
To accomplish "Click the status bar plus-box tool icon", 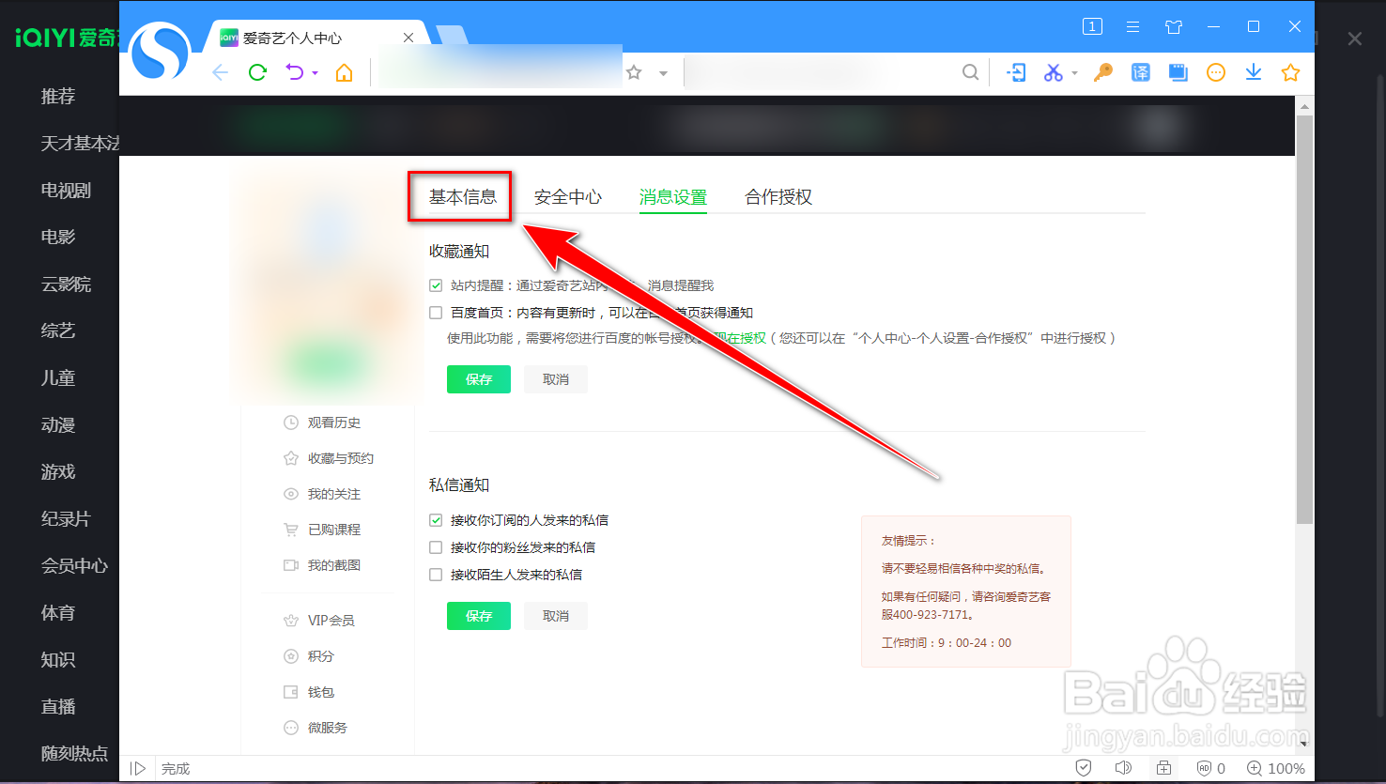I will [1163, 768].
